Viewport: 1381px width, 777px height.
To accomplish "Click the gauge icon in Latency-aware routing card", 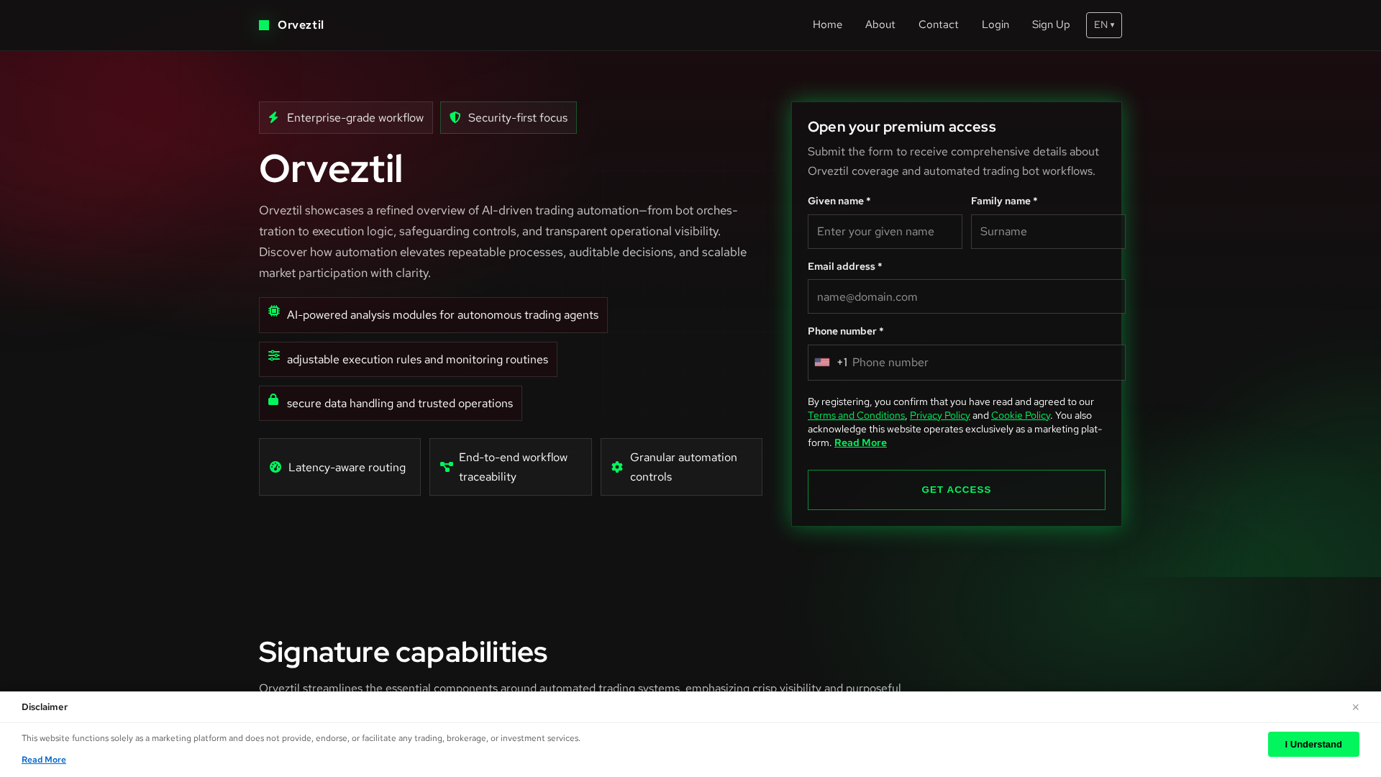I will (275, 467).
